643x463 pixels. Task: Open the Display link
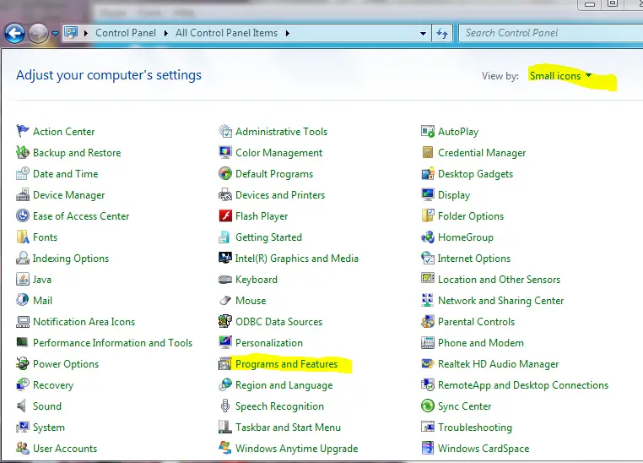coord(453,195)
